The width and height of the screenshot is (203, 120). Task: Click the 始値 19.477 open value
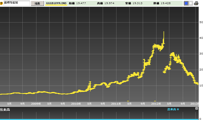[77, 3]
